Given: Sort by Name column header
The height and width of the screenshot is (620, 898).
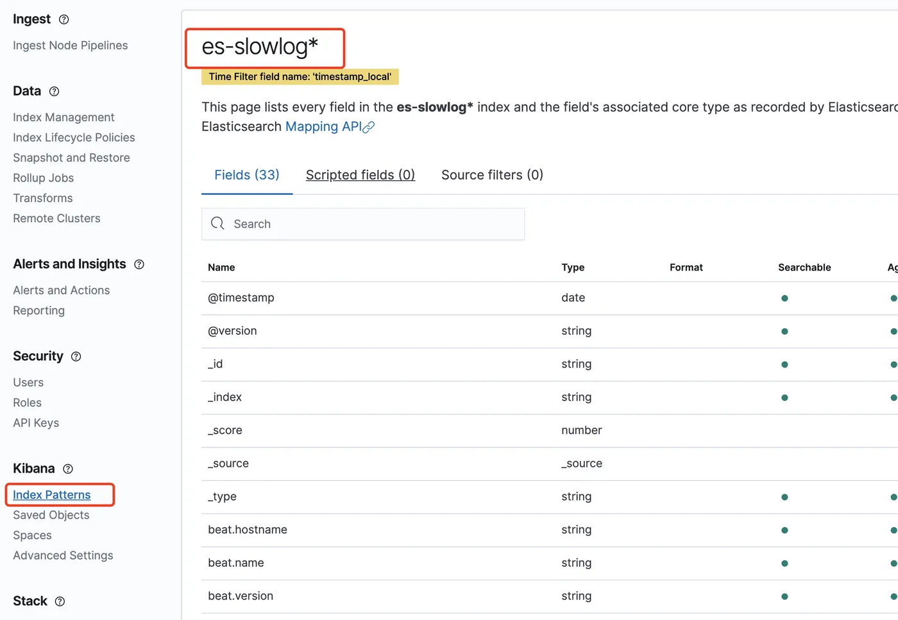Looking at the screenshot, I should pos(221,267).
